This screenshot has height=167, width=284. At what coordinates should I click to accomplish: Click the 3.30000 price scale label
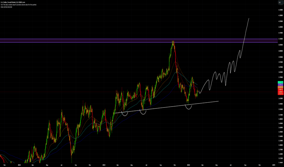[280, 145]
